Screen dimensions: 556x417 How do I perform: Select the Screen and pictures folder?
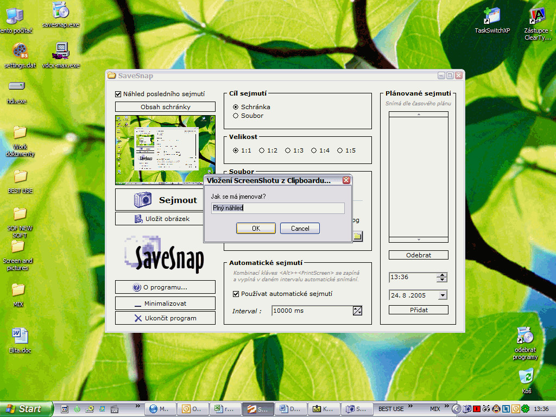[x=18, y=255]
